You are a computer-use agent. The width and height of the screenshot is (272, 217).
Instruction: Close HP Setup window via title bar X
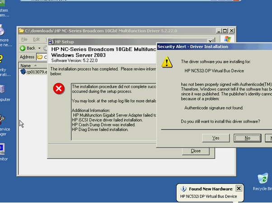[211, 42]
